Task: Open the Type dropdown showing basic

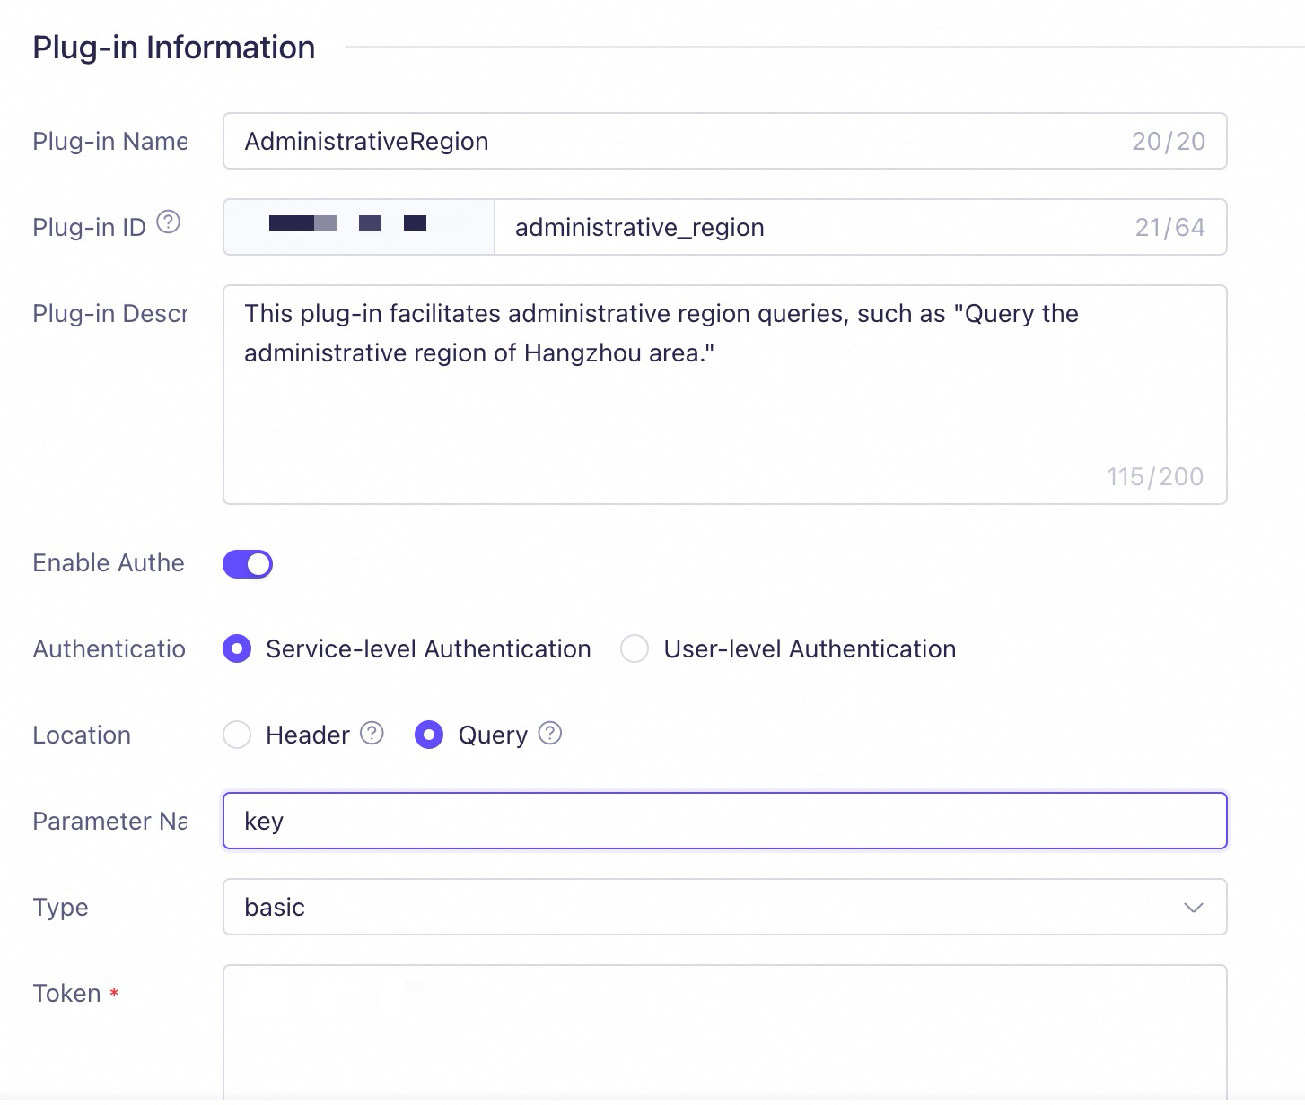Action: click(724, 907)
